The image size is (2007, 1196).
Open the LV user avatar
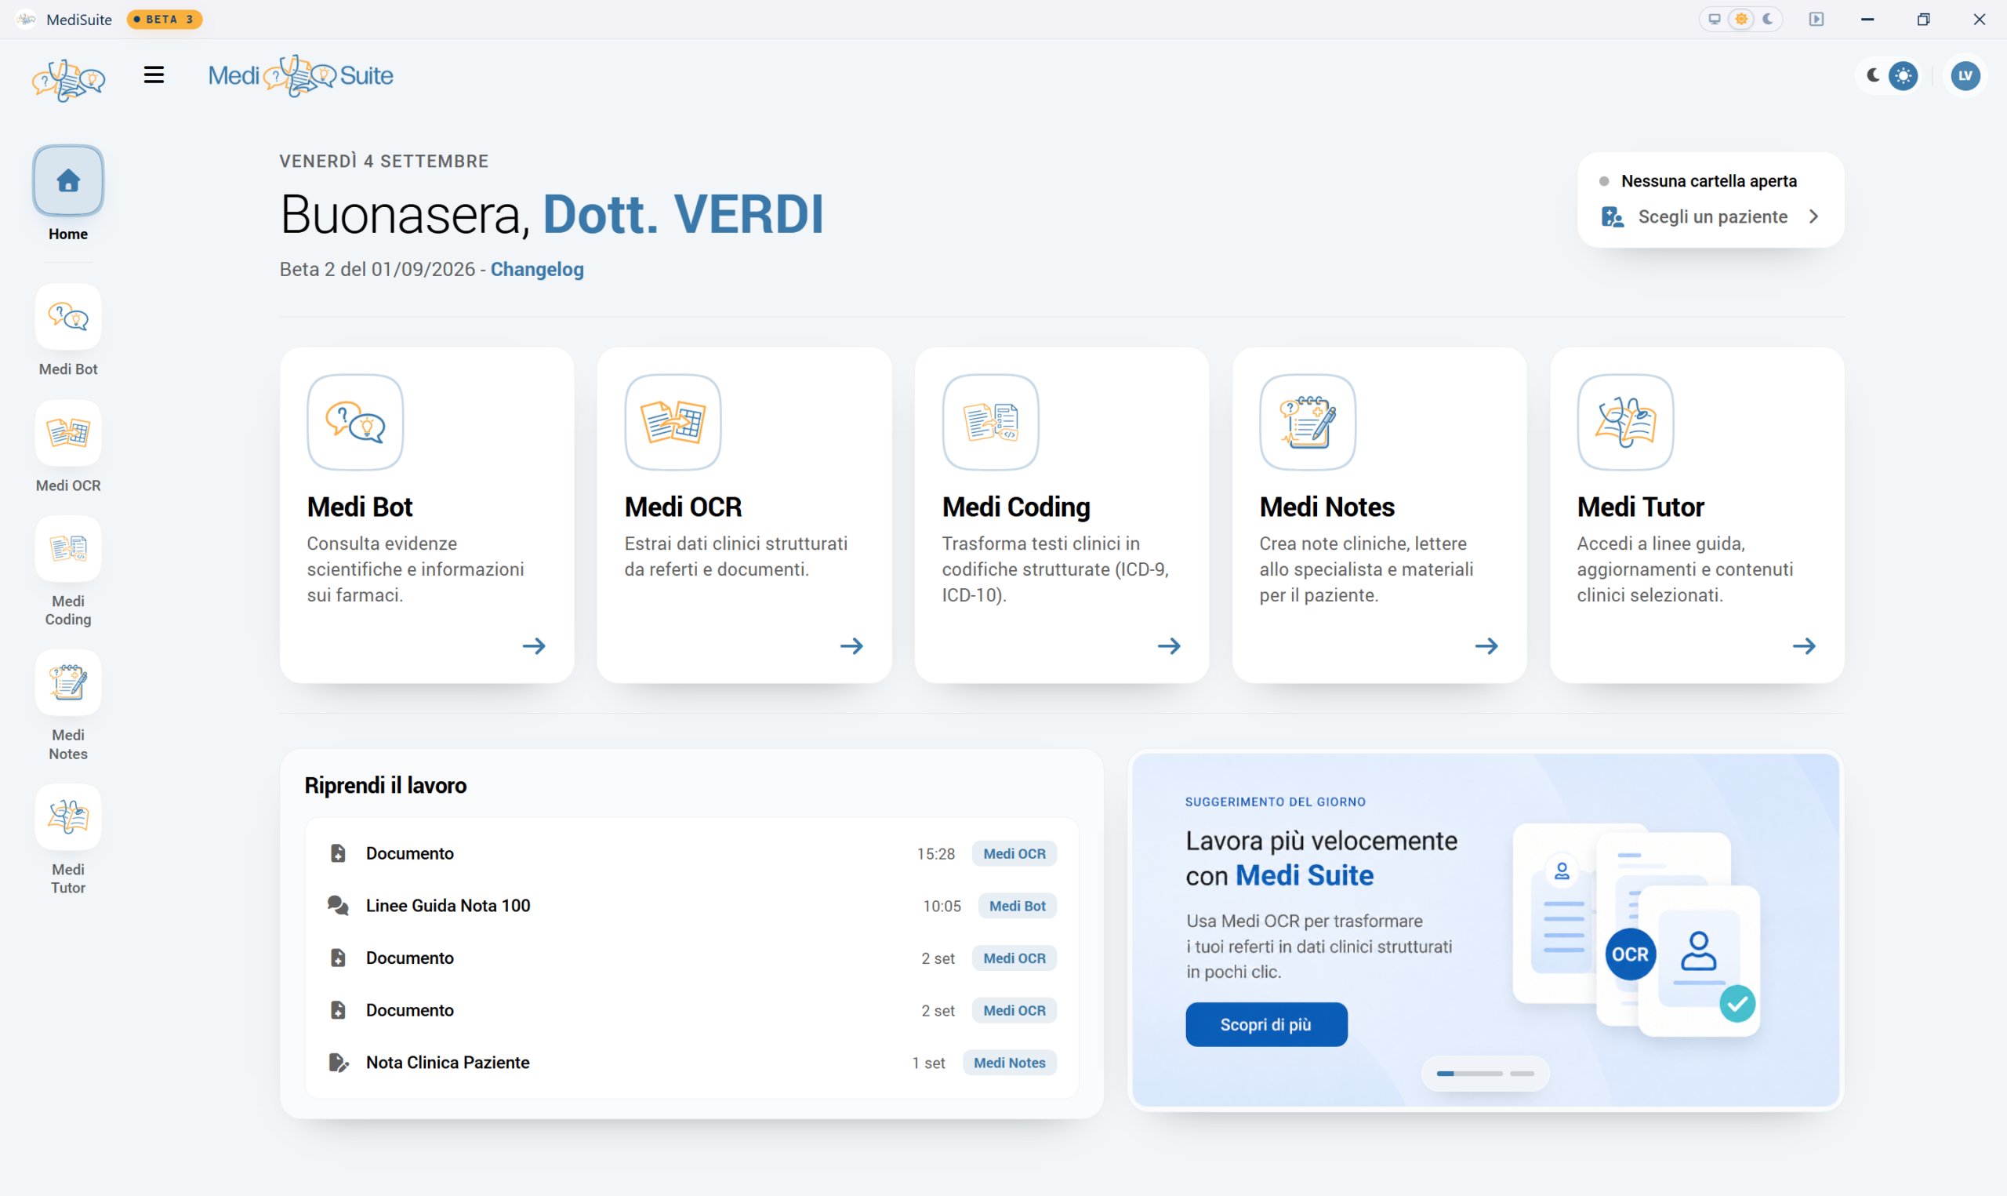pyautogui.click(x=1965, y=76)
